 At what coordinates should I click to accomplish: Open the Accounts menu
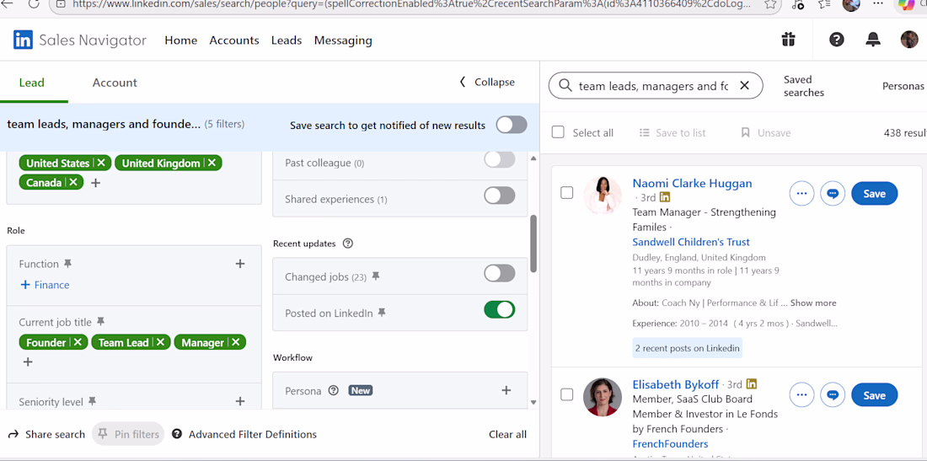point(234,40)
